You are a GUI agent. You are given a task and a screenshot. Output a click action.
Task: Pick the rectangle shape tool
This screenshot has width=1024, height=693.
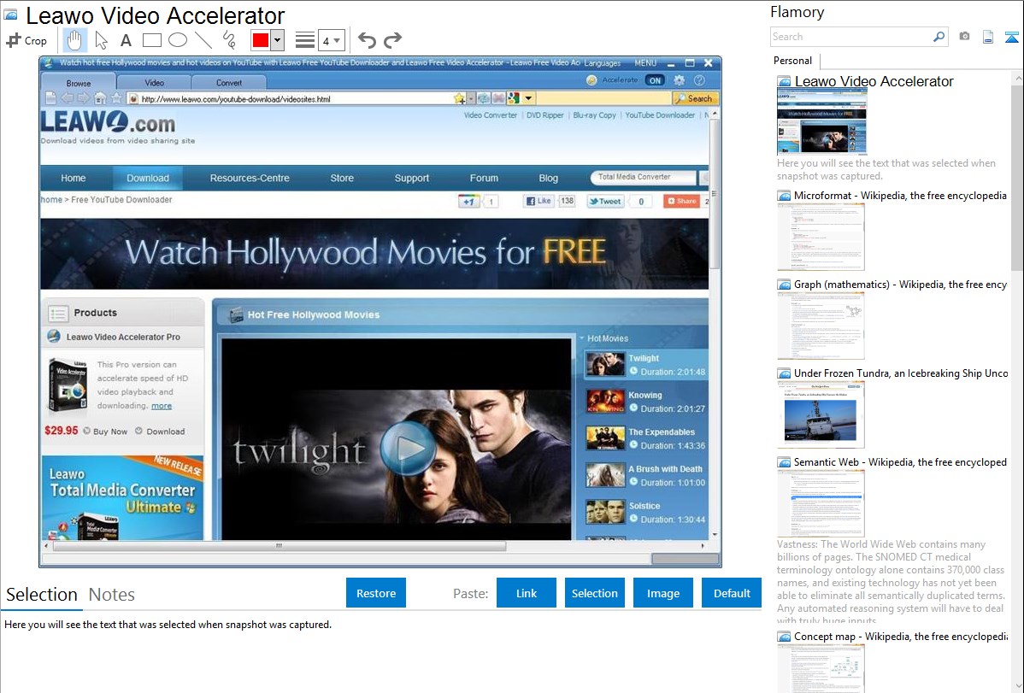151,40
